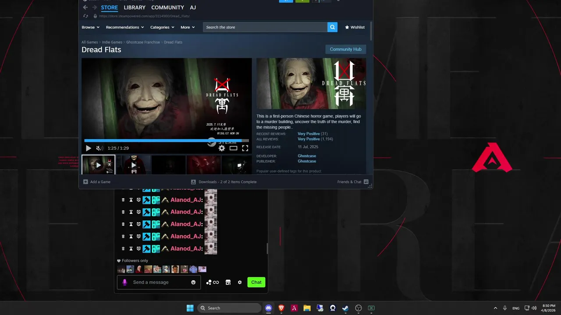The image size is (561, 315).
Task: Switch to the COMMUNITY tab
Action: [167, 7]
